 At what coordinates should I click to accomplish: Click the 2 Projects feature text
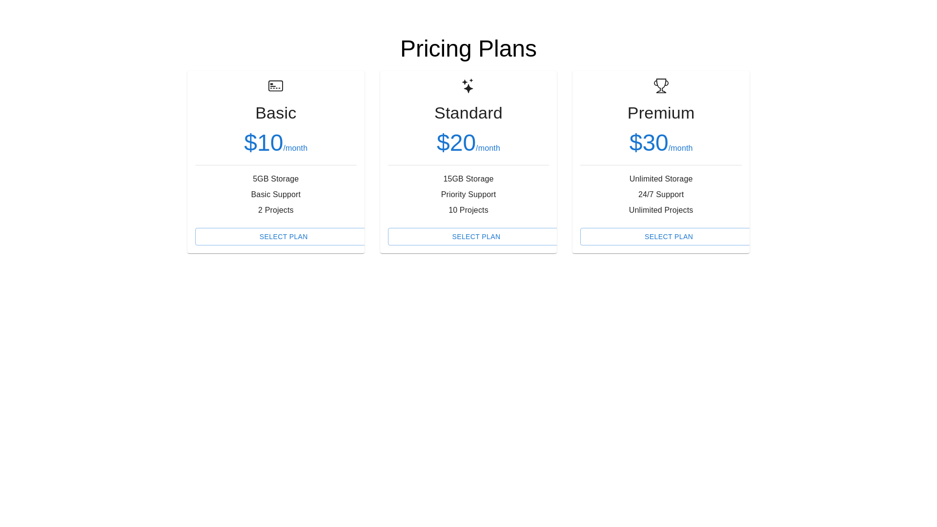coord(276,210)
